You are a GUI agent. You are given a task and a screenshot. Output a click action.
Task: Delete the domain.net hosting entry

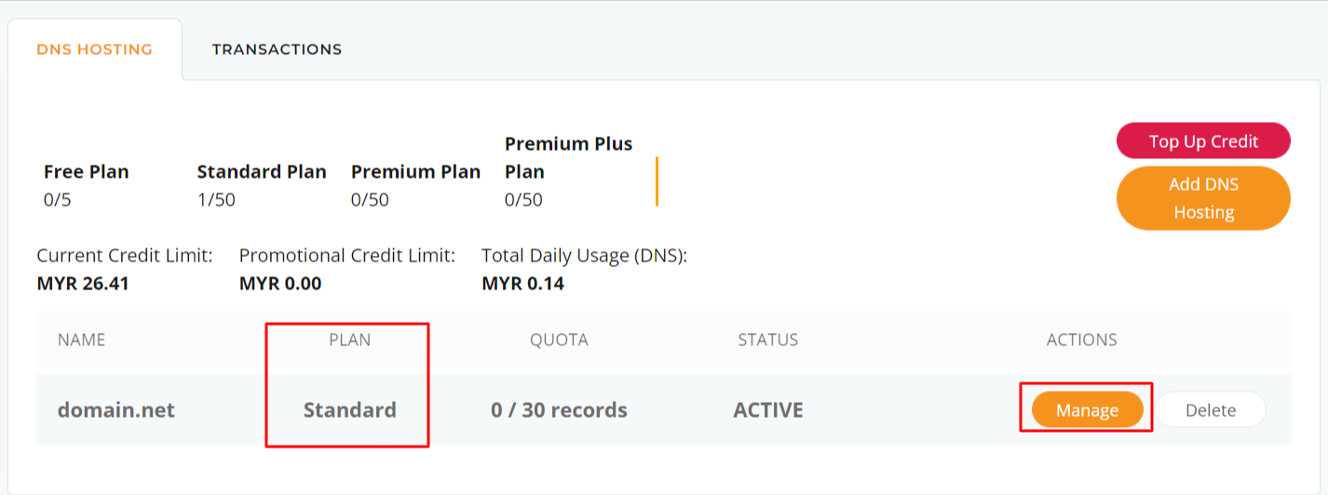point(1211,410)
